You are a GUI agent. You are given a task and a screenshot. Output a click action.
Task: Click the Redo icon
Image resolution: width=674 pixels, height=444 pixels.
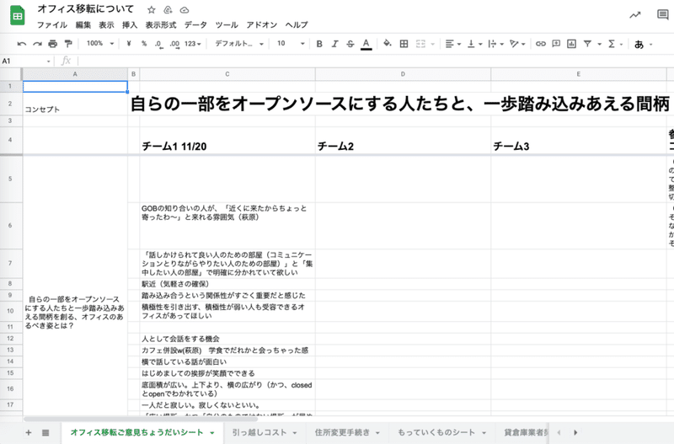click(x=37, y=44)
